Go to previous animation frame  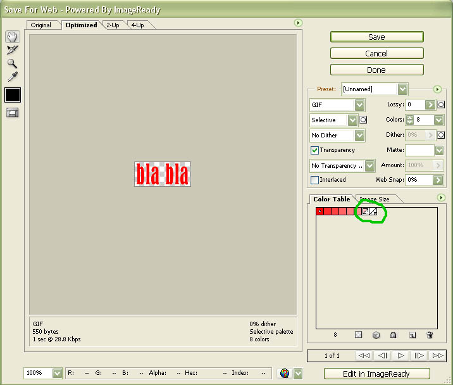383,355
